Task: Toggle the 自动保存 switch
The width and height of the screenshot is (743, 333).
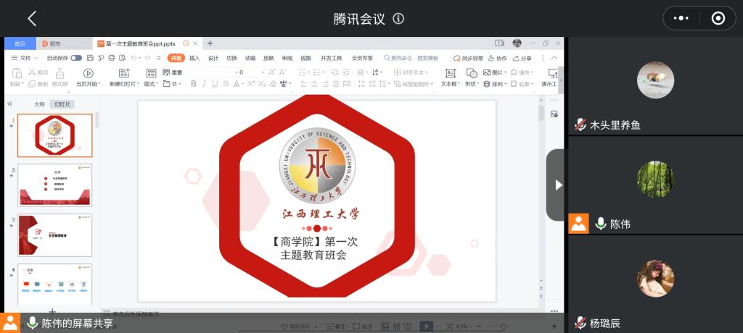Action: 75,58
